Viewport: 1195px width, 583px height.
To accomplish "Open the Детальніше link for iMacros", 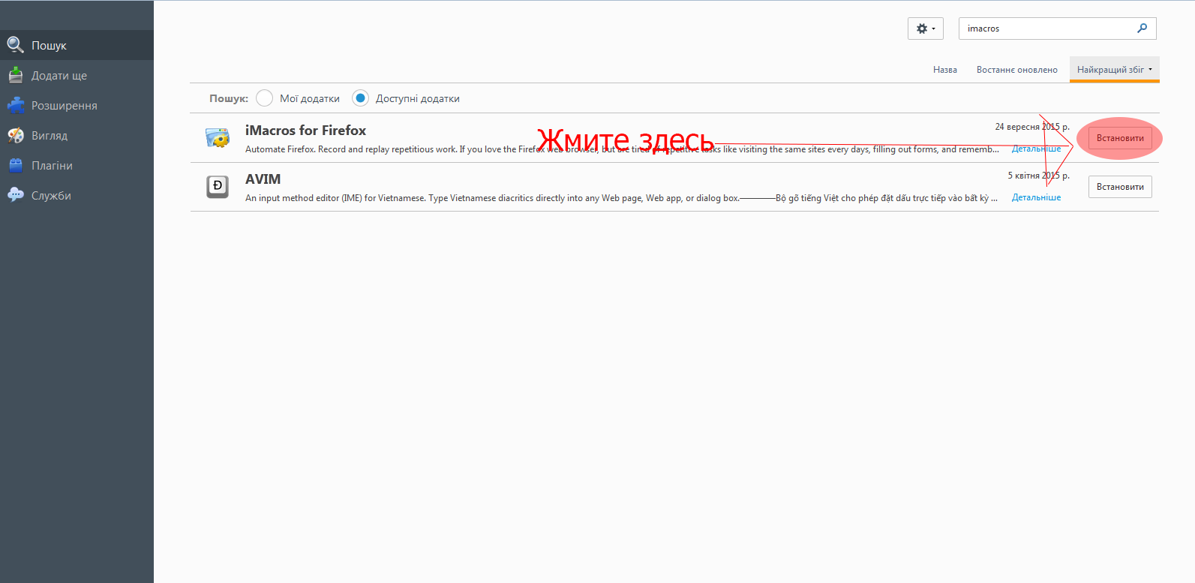I will tap(1036, 149).
